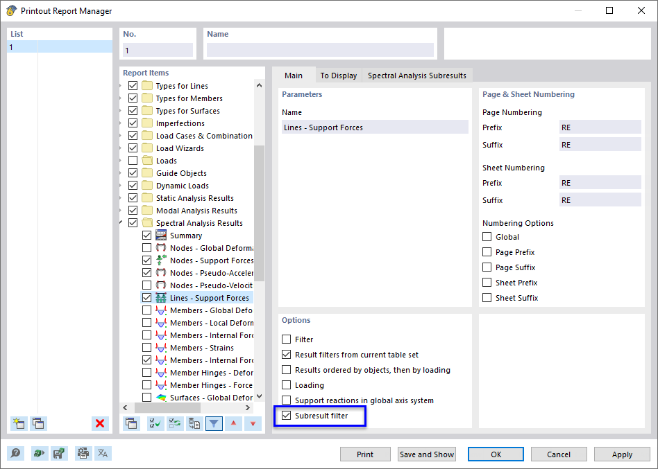Screen dimensions: 658x469
Task: Select all report items with the checkmark icon
Action: tap(155, 423)
